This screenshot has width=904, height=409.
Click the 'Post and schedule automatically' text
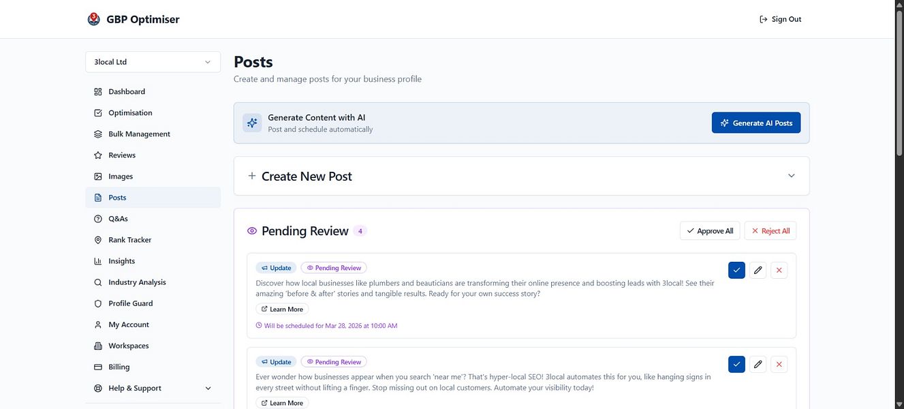(320, 129)
